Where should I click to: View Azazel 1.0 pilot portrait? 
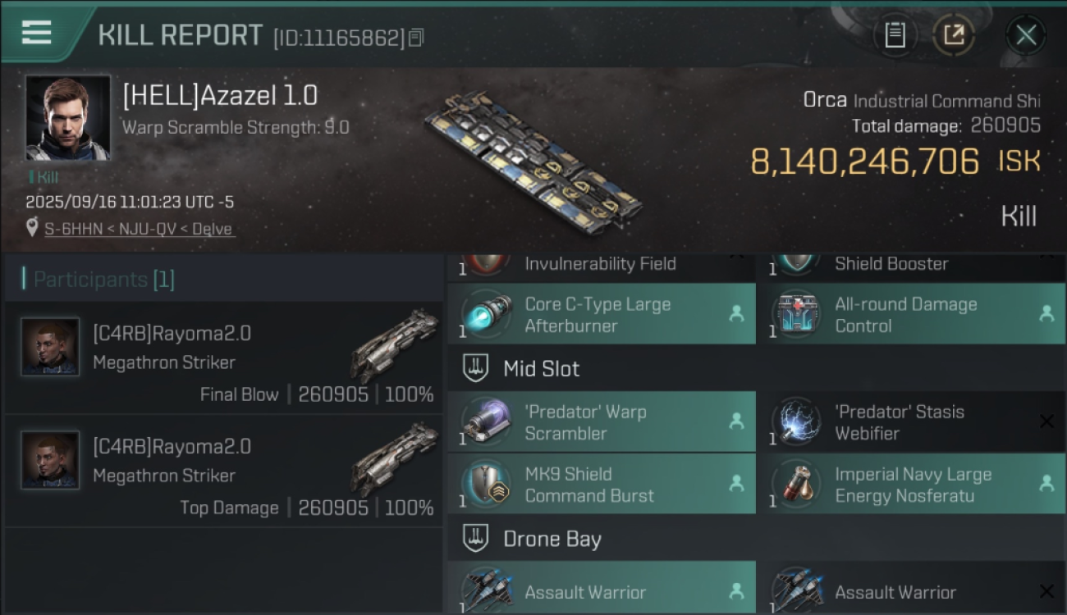pos(67,118)
